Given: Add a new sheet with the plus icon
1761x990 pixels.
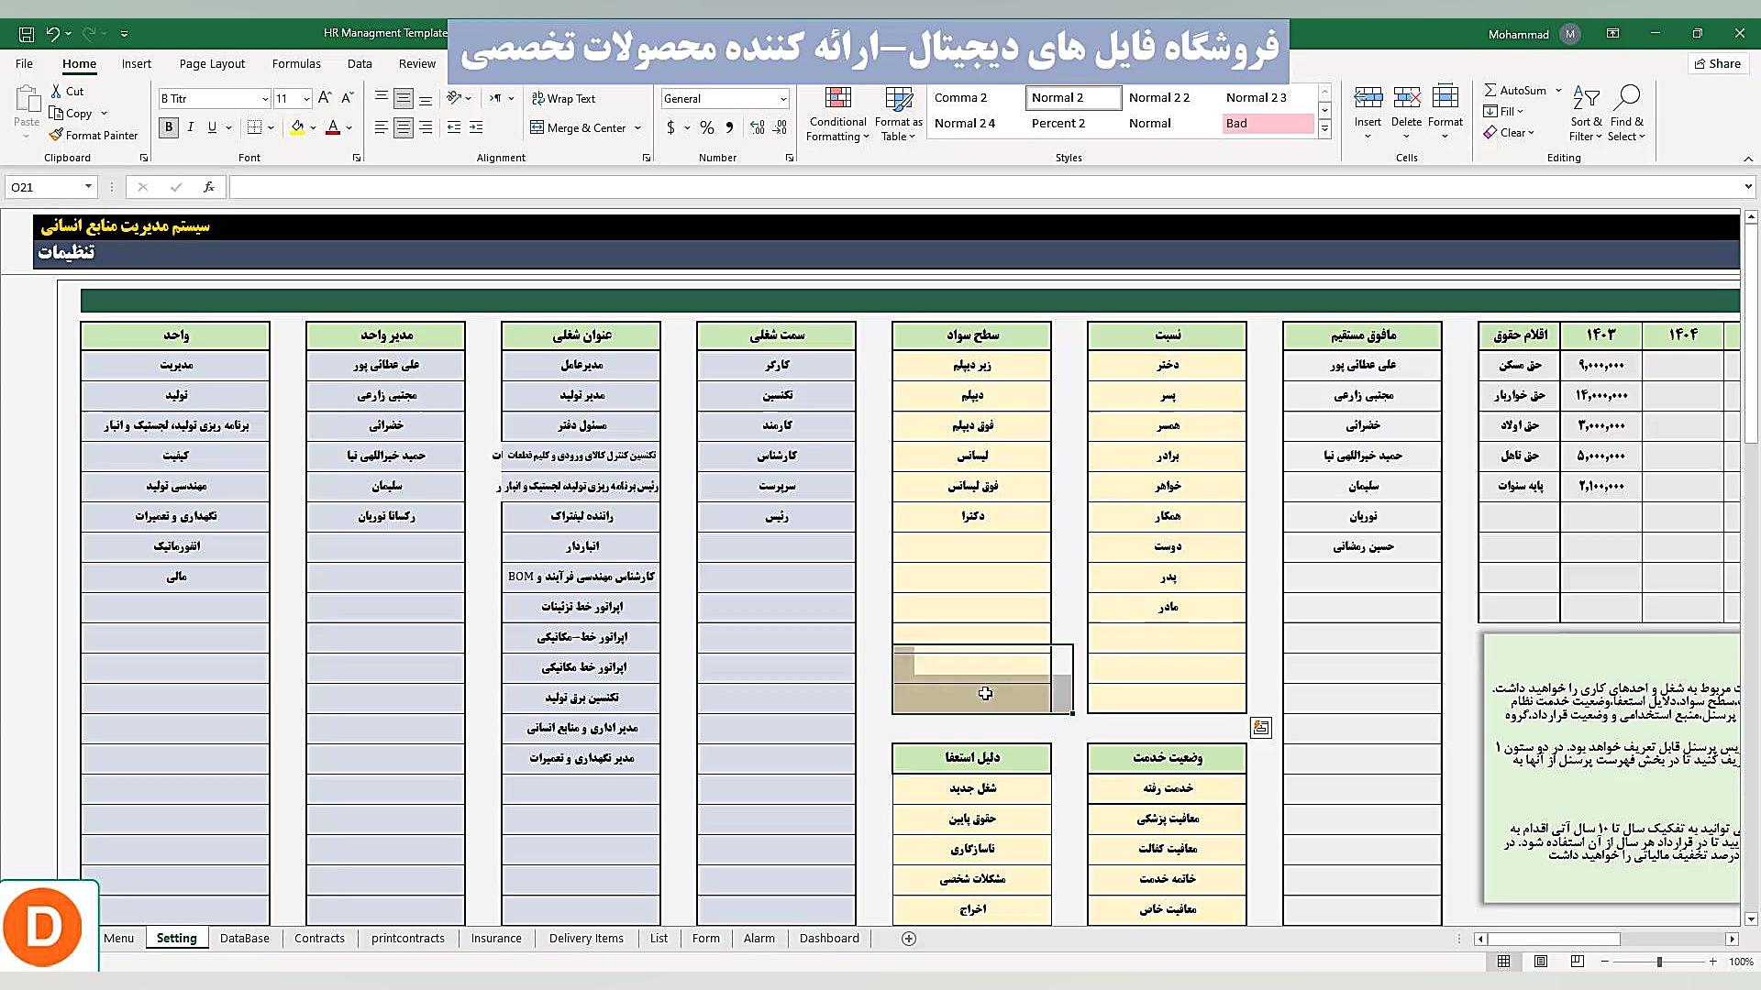Looking at the screenshot, I should (909, 938).
